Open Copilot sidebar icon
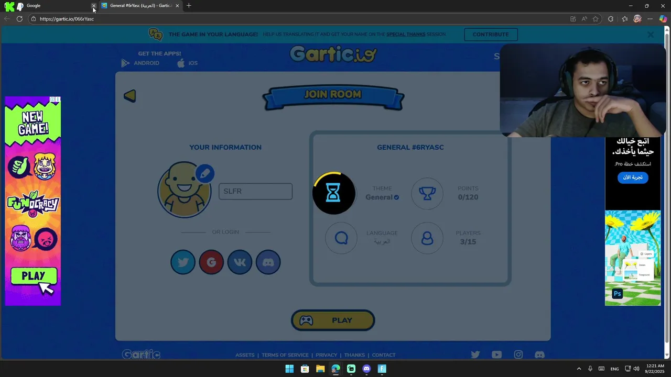This screenshot has width=671, height=377. tap(663, 19)
